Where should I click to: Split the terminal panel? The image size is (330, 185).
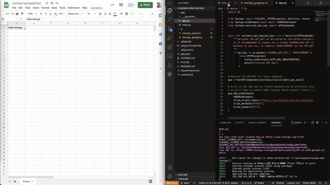(x=312, y=122)
